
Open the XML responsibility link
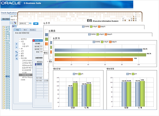point(7,43)
